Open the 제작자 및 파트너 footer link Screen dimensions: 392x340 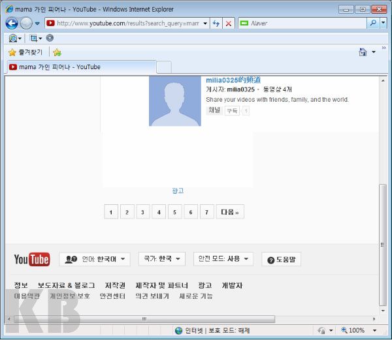pos(161,285)
